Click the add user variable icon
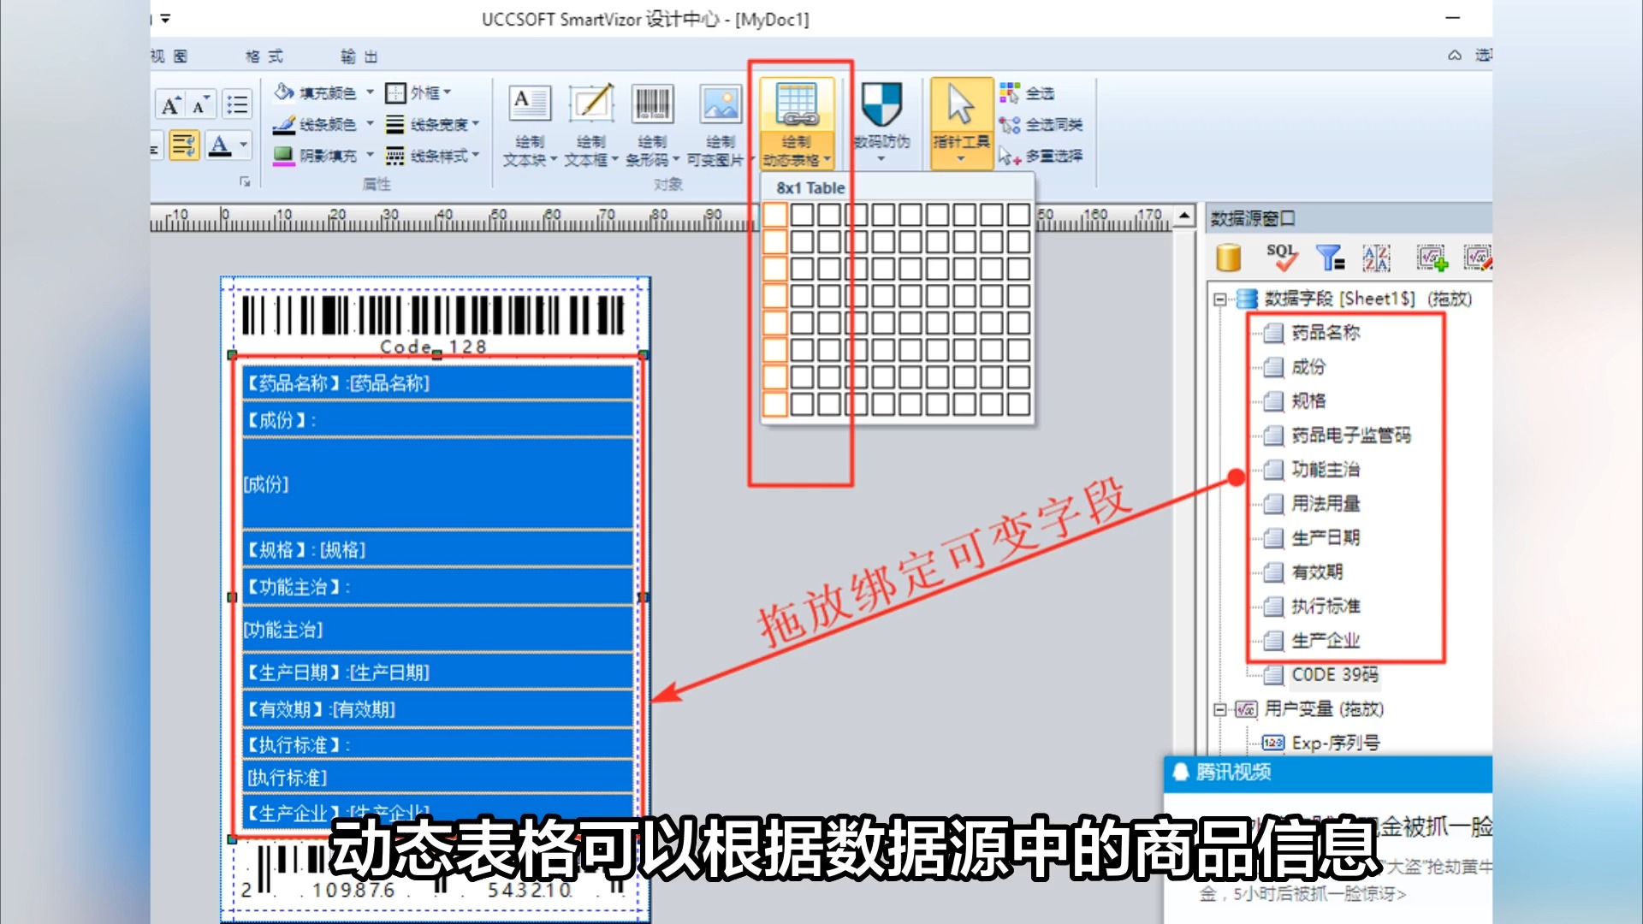The image size is (1643, 924). pos(1432,258)
